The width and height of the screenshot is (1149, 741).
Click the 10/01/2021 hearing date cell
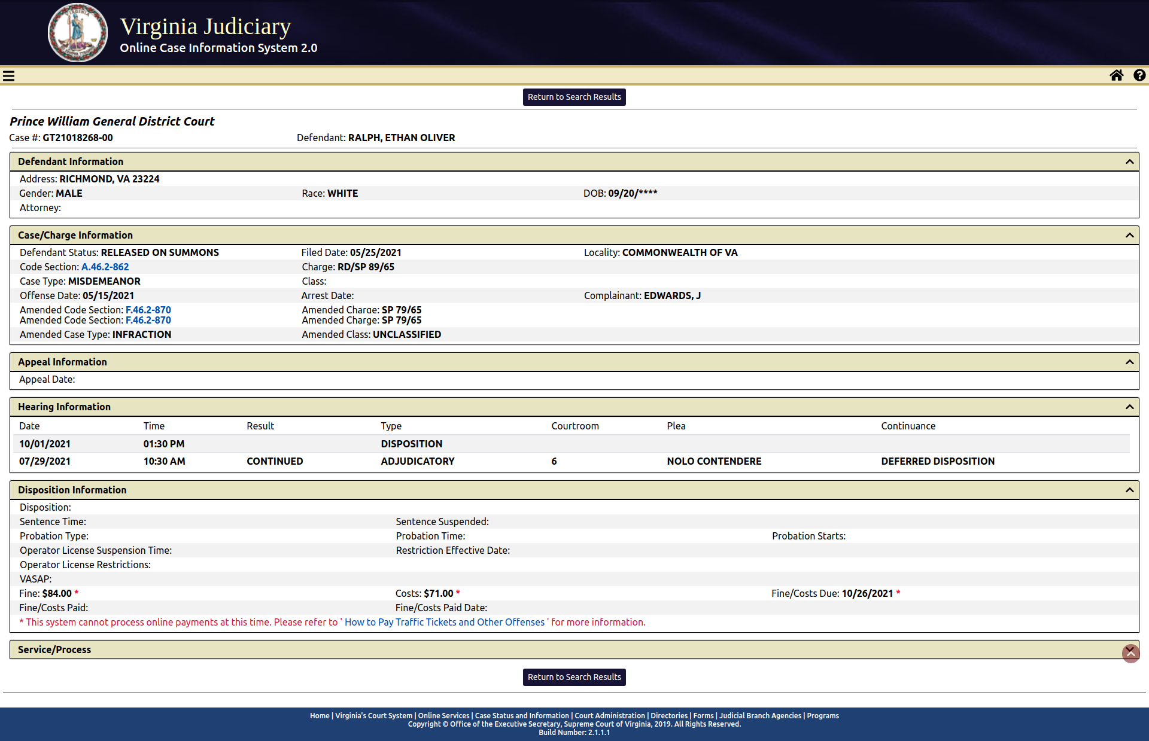tap(45, 444)
